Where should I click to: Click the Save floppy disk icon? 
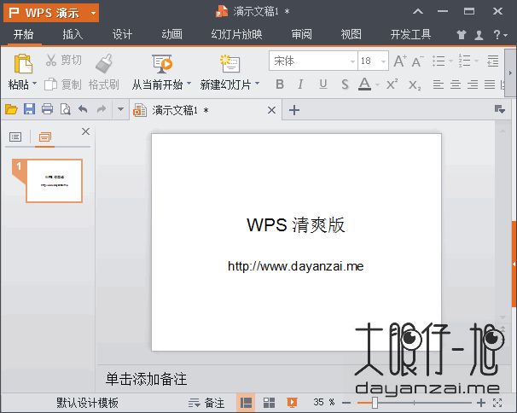tap(29, 109)
